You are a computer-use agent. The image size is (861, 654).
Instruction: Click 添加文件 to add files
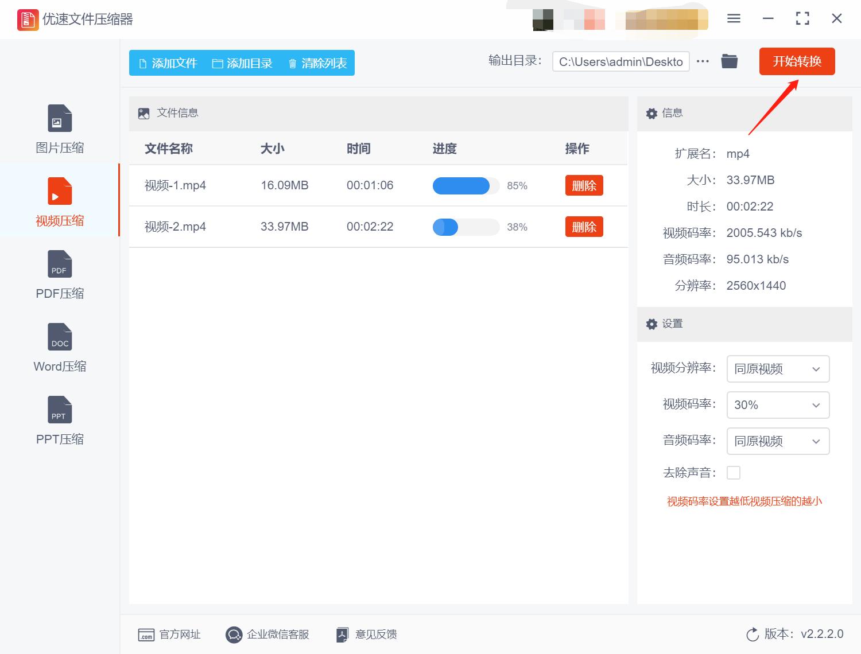[166, 63]
